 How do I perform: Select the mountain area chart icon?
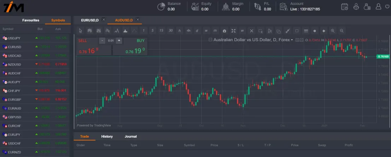126,31
